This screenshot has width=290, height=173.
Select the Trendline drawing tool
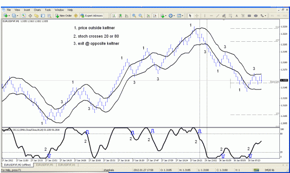pos(218,16)
